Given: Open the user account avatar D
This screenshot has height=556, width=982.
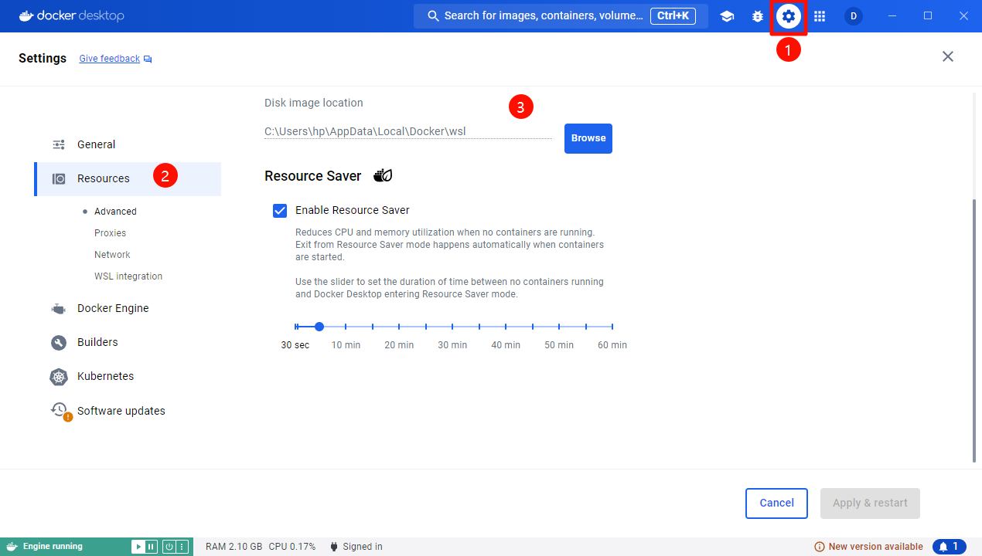Looking at the screenshot, I should click(854, 16).
